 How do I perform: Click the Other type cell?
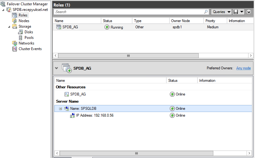coord(140,27)
